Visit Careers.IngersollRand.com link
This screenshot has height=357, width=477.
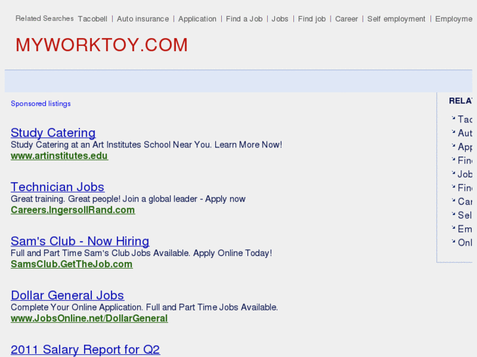pyautogui.click(x=73, y=210)
